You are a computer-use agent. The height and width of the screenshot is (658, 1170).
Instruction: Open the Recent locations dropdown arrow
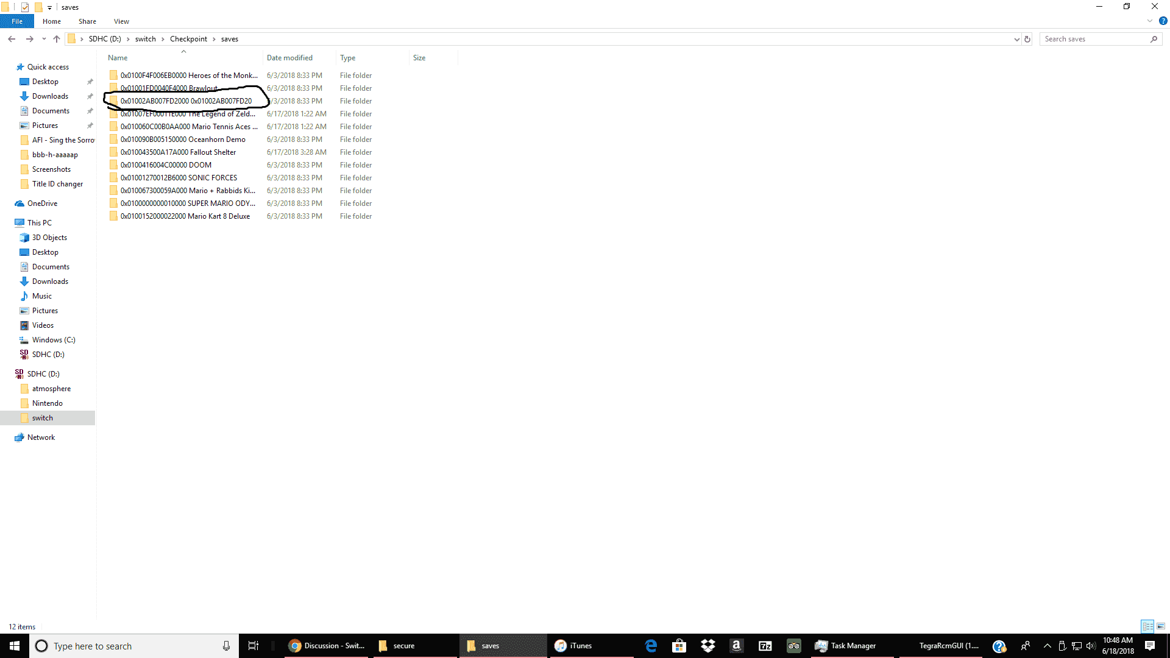[44, 39]
